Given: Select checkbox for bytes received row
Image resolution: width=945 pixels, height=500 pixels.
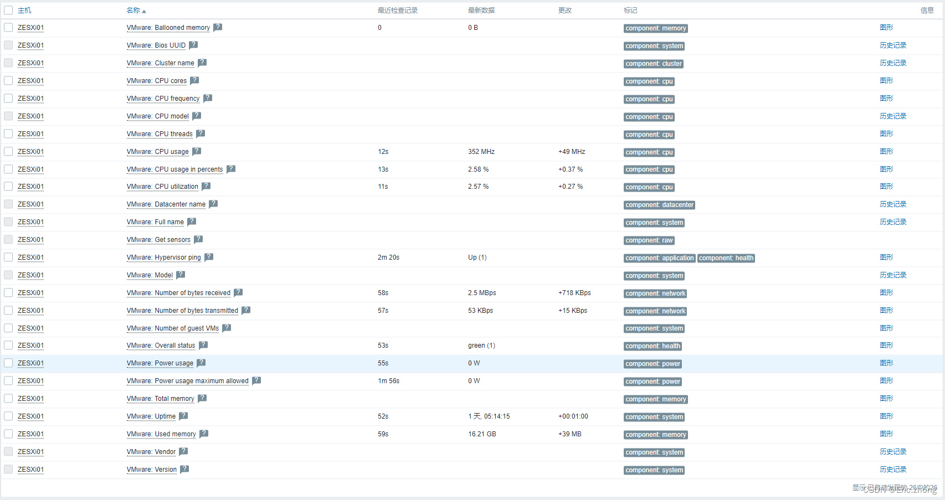Looking at the screenshot, I should coord(8,292).
